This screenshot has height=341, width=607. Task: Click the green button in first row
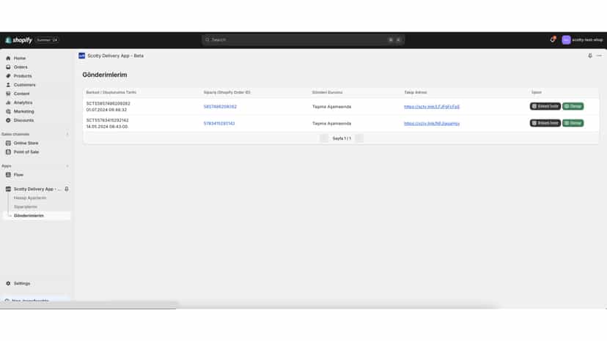[573, 106]
